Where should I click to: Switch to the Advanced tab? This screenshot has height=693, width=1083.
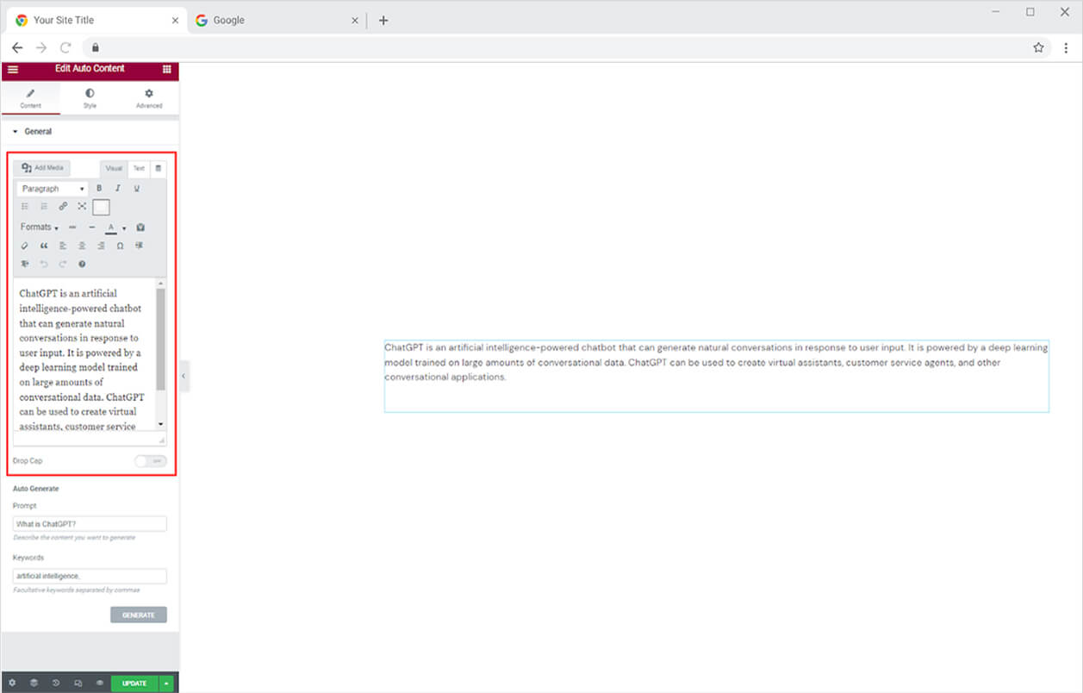pos(149,97)
